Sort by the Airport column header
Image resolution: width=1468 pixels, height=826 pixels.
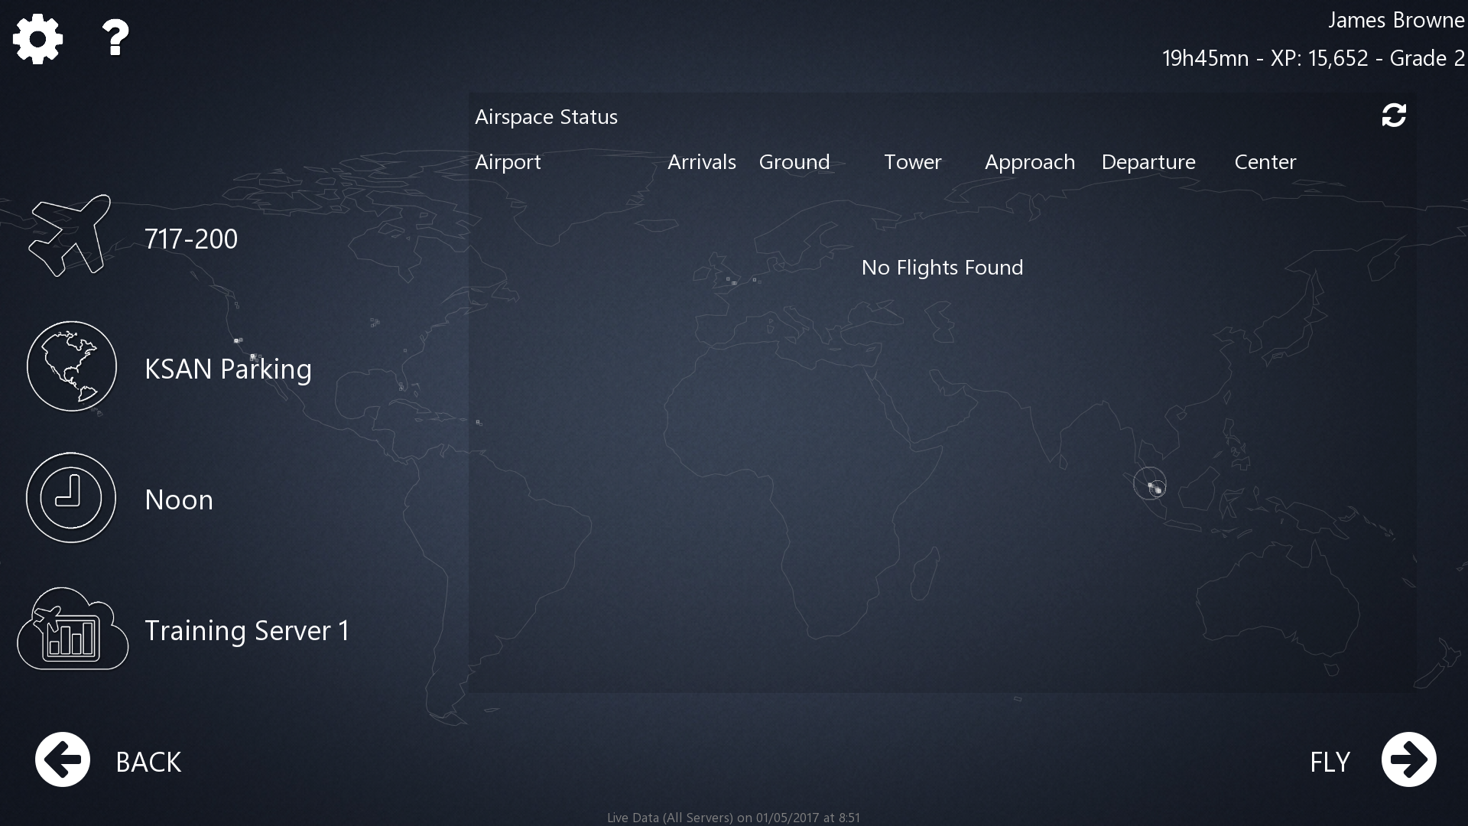508,162
